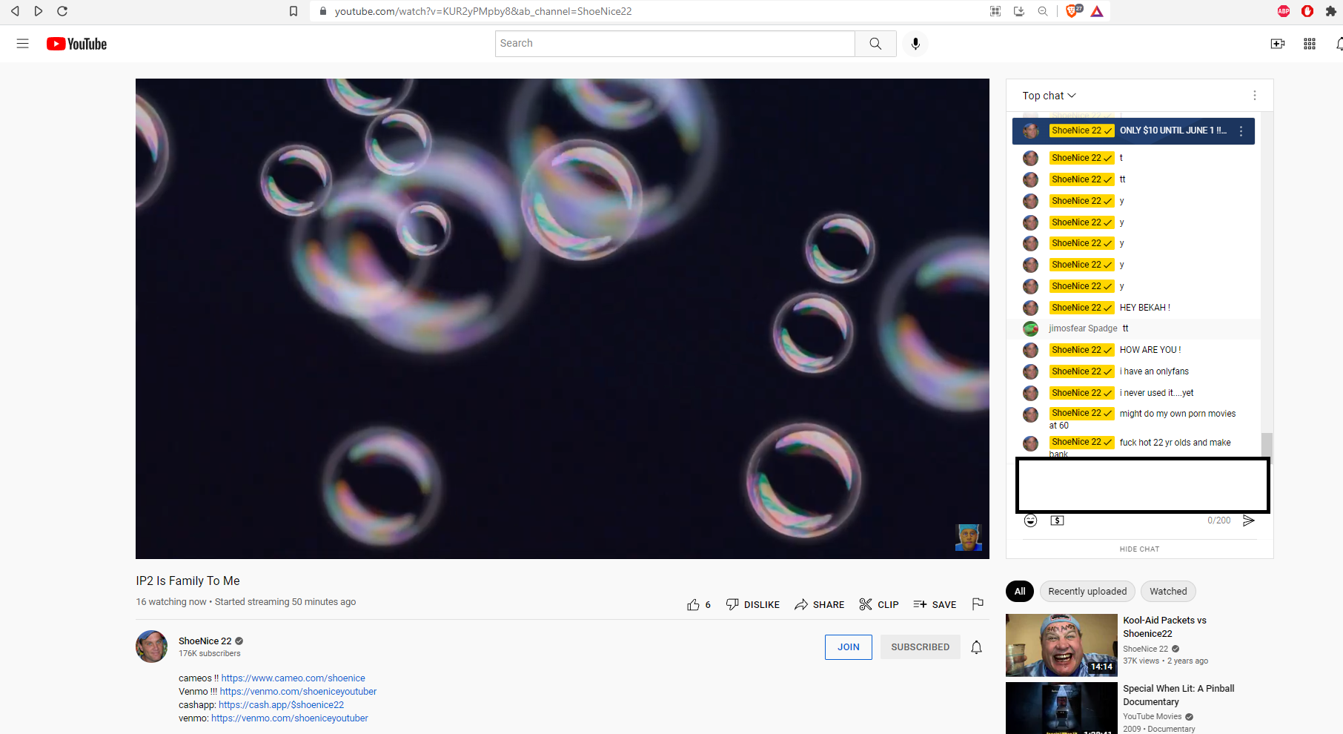
Task: Open the Kool-Aid Packets vs Shoenice22 thumbnail
Action: pyautogui.click(x=1061, y=645)
